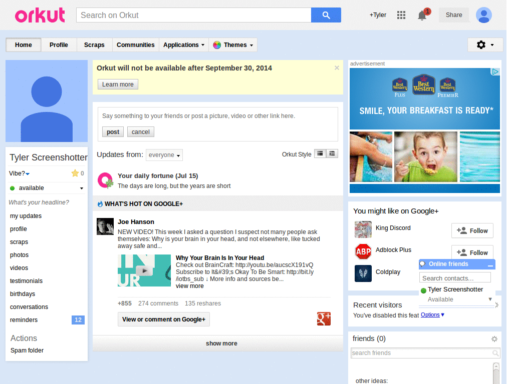Click the search friends magnifier icon
The width and height of the screenshot is (513, 384).
495,353
